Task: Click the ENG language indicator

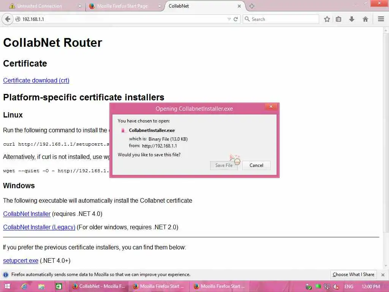Action: click(x=349, y=287)
